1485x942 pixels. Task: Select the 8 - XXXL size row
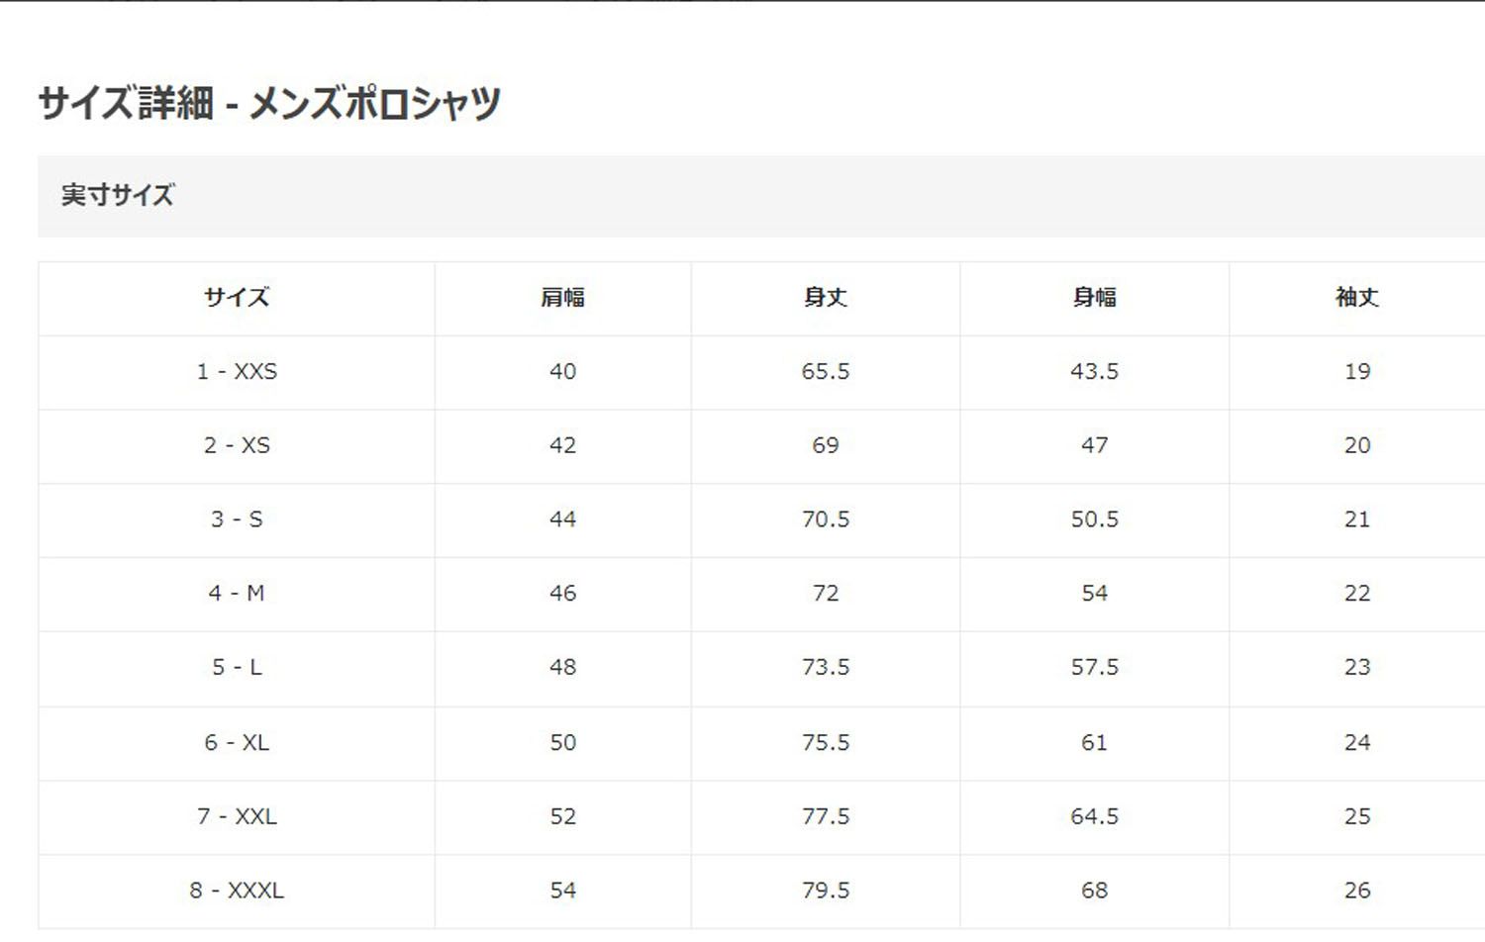[x=761, y=892]
